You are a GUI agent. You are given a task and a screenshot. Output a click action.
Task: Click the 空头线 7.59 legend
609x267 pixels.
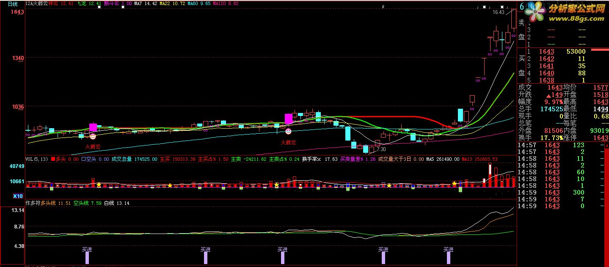point(88,204)
